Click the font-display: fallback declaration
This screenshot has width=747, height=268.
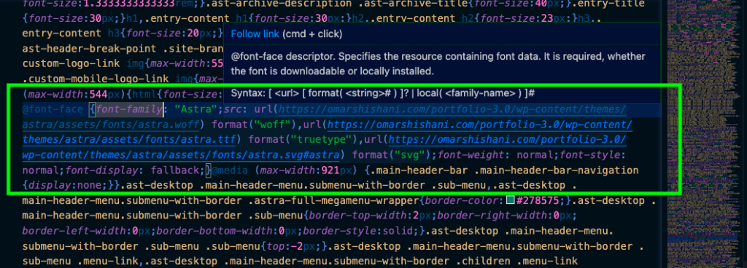click(135, 170)
